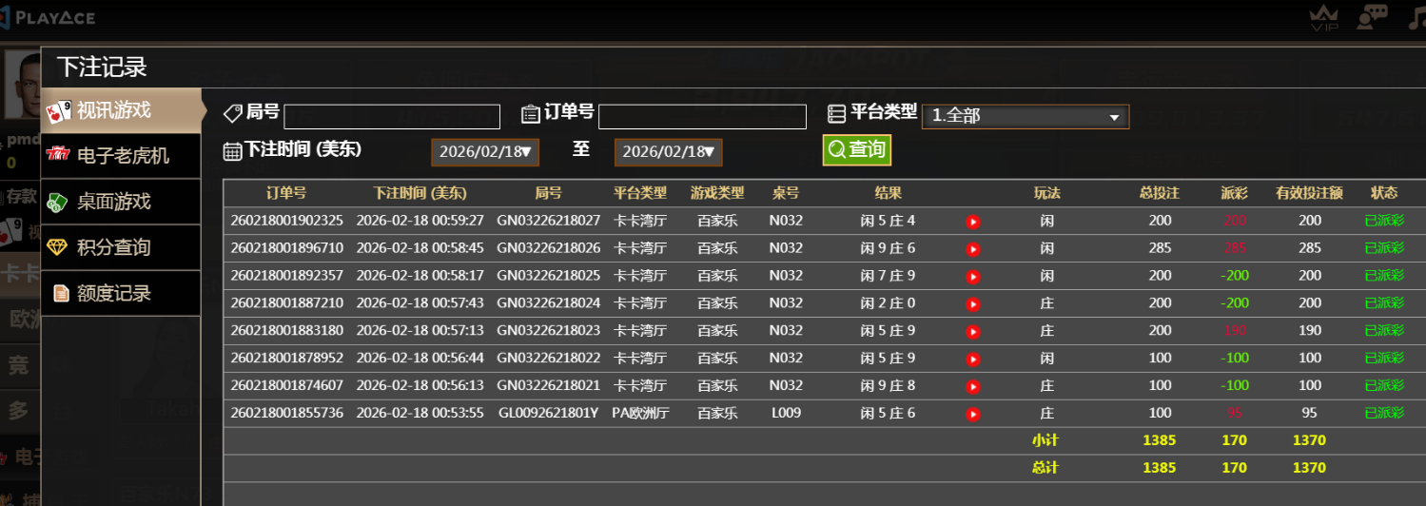This screenshot has width=1426, height=506.
Task: Select order number 260218001902325
Action: pyautogui.click(x=286, y=222)
